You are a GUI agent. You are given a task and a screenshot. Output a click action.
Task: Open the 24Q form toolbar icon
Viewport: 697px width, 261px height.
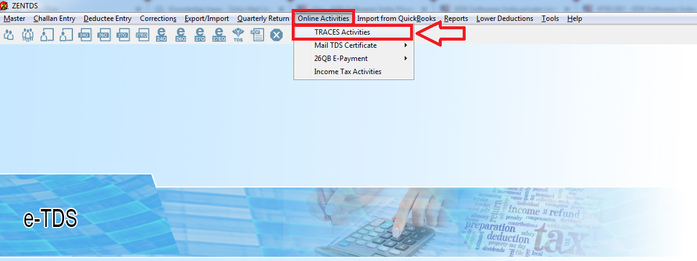84,35
